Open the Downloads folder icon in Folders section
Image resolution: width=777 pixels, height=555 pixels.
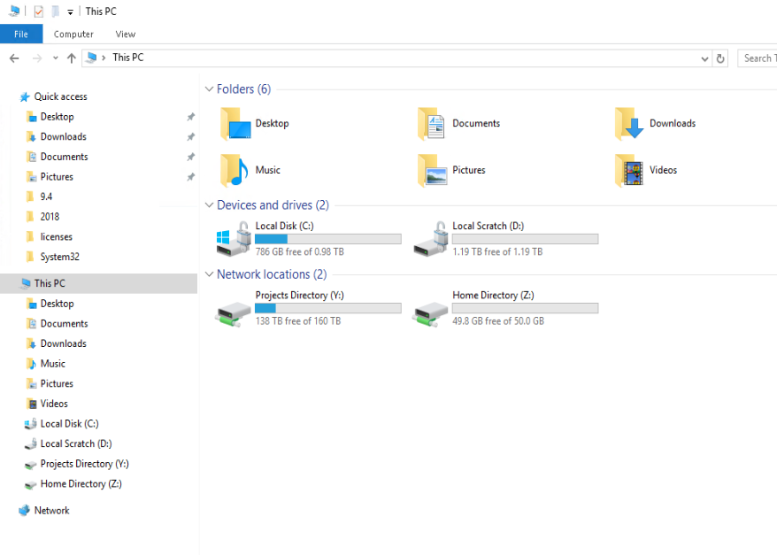click(629, 124)
